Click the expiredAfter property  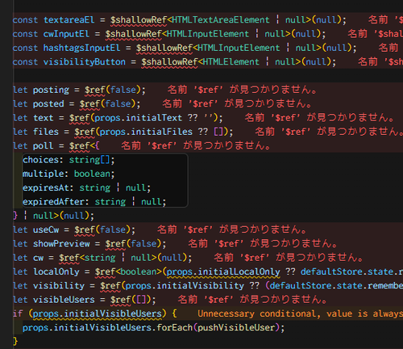tap(53, 202)
